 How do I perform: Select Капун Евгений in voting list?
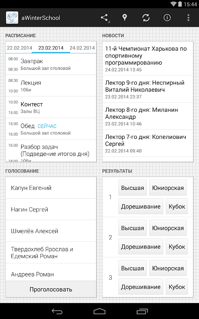(51, 188)
